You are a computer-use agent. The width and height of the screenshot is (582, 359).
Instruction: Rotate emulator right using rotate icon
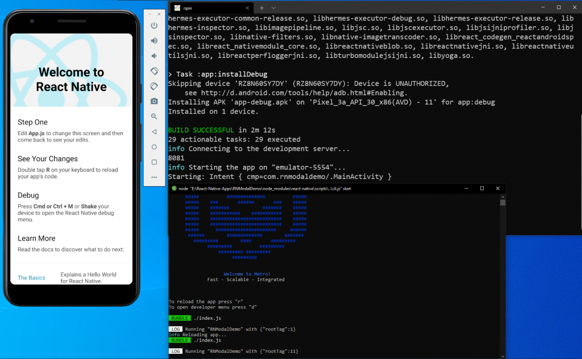coord(154,86)
